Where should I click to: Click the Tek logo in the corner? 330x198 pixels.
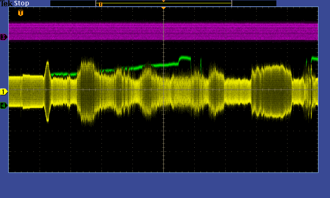click(7, 3)
